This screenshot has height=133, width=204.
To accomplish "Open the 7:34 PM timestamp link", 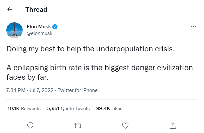I will (16, 90).
